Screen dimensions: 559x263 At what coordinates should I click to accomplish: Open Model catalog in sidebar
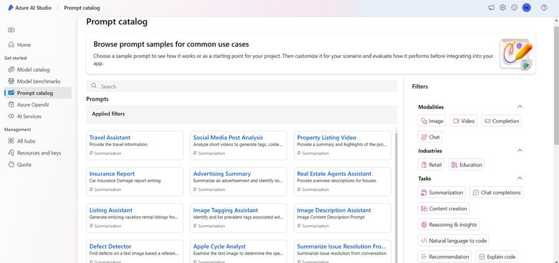(x=33, y=69)
